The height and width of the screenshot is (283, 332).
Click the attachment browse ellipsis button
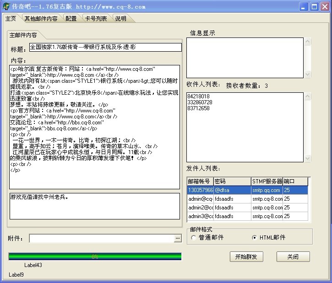178,238
